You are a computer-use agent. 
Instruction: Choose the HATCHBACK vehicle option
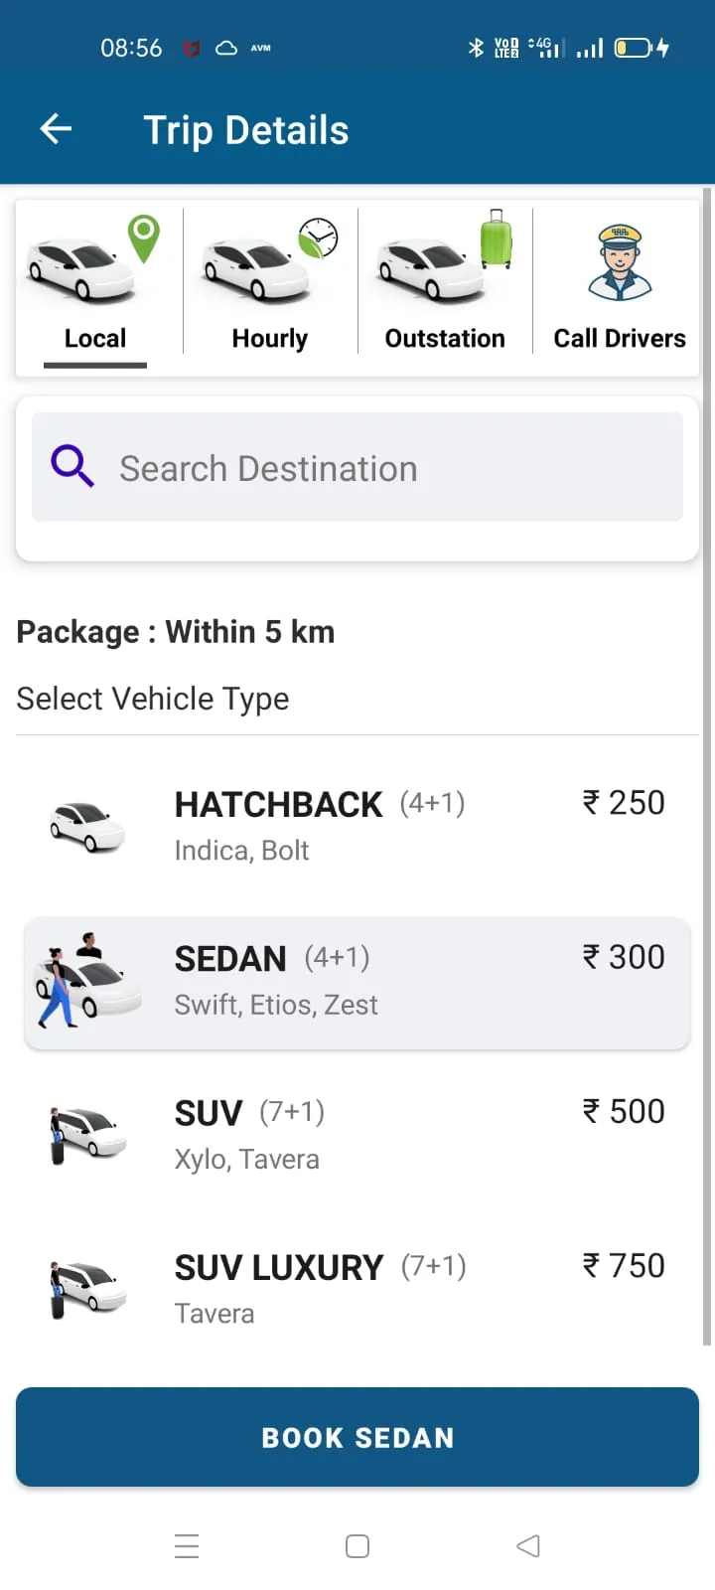[357, 827]
